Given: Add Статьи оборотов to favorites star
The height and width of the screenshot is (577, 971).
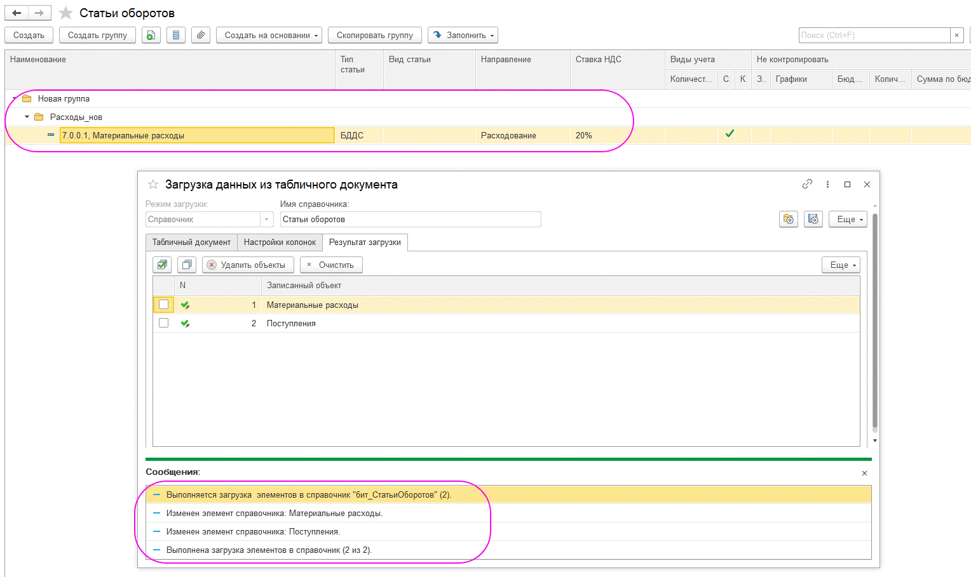Looking at the screenshot, I should [x=65, y=13].
